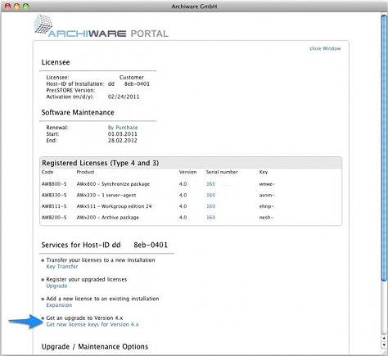Open serial number 160 for AWB330-S

tap(210, 195)
